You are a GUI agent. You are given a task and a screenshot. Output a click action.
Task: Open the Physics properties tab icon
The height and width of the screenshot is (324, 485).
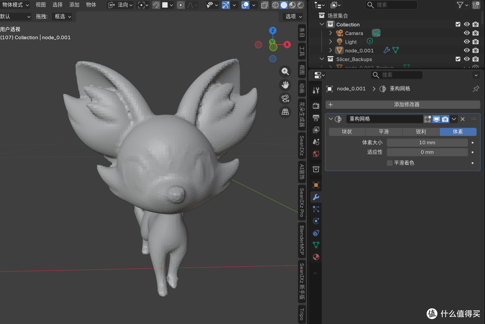point(316,221)
